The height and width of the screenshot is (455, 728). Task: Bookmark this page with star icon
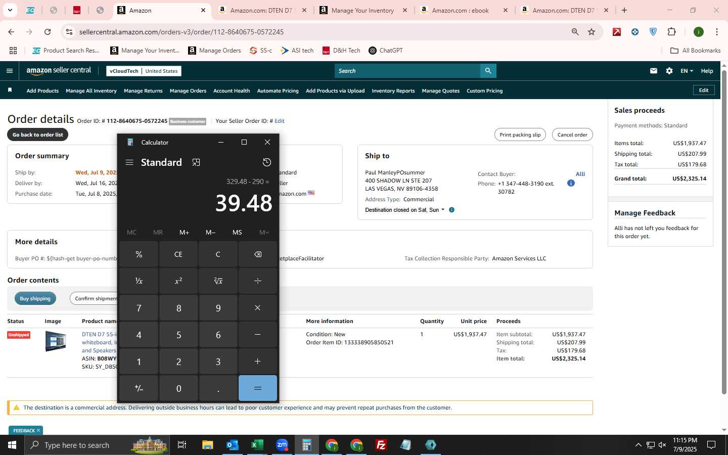pyautogui.click(x=591, y=32)
